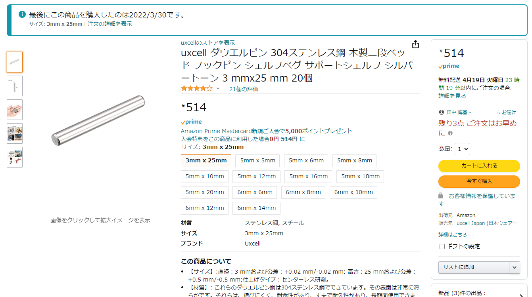Click the share icon beside product title
This screenshot has height=297, width=532.
pyautogui.click(x=415, y=44)
